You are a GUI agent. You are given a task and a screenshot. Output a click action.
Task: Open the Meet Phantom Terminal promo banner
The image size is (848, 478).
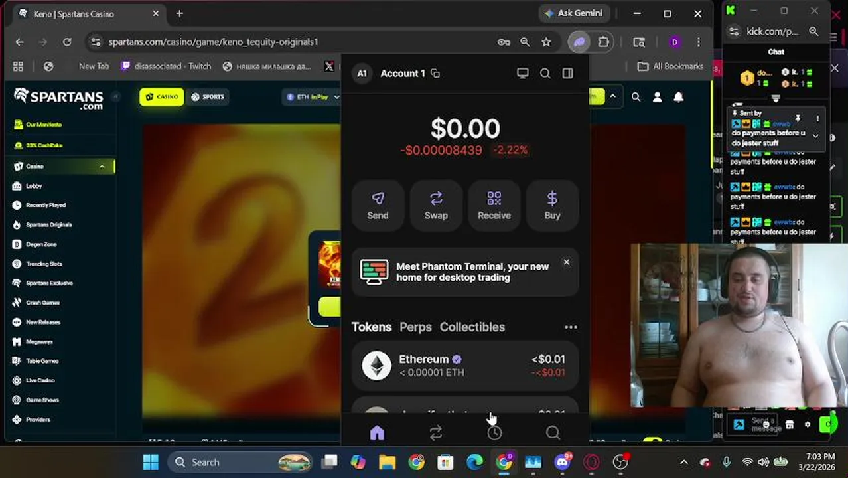point(465,272)
